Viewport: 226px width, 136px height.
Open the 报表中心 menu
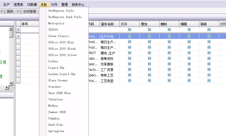tap(78, 4)
